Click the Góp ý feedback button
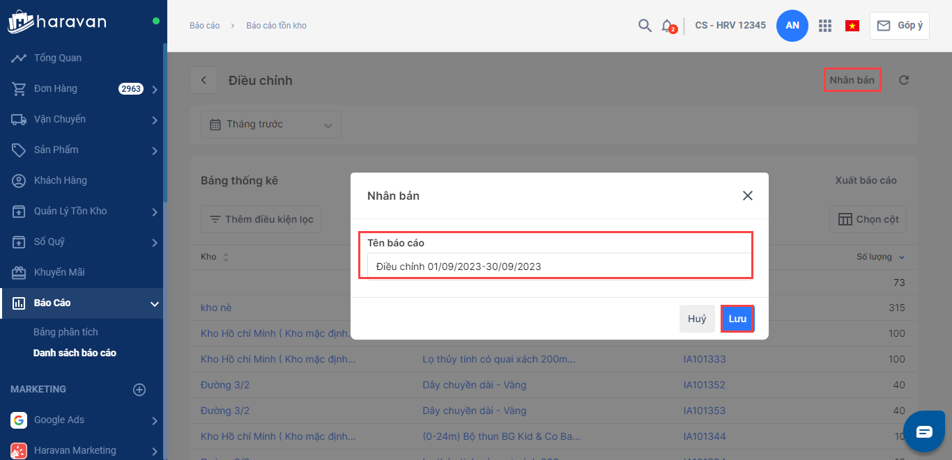 click(899, 26)
